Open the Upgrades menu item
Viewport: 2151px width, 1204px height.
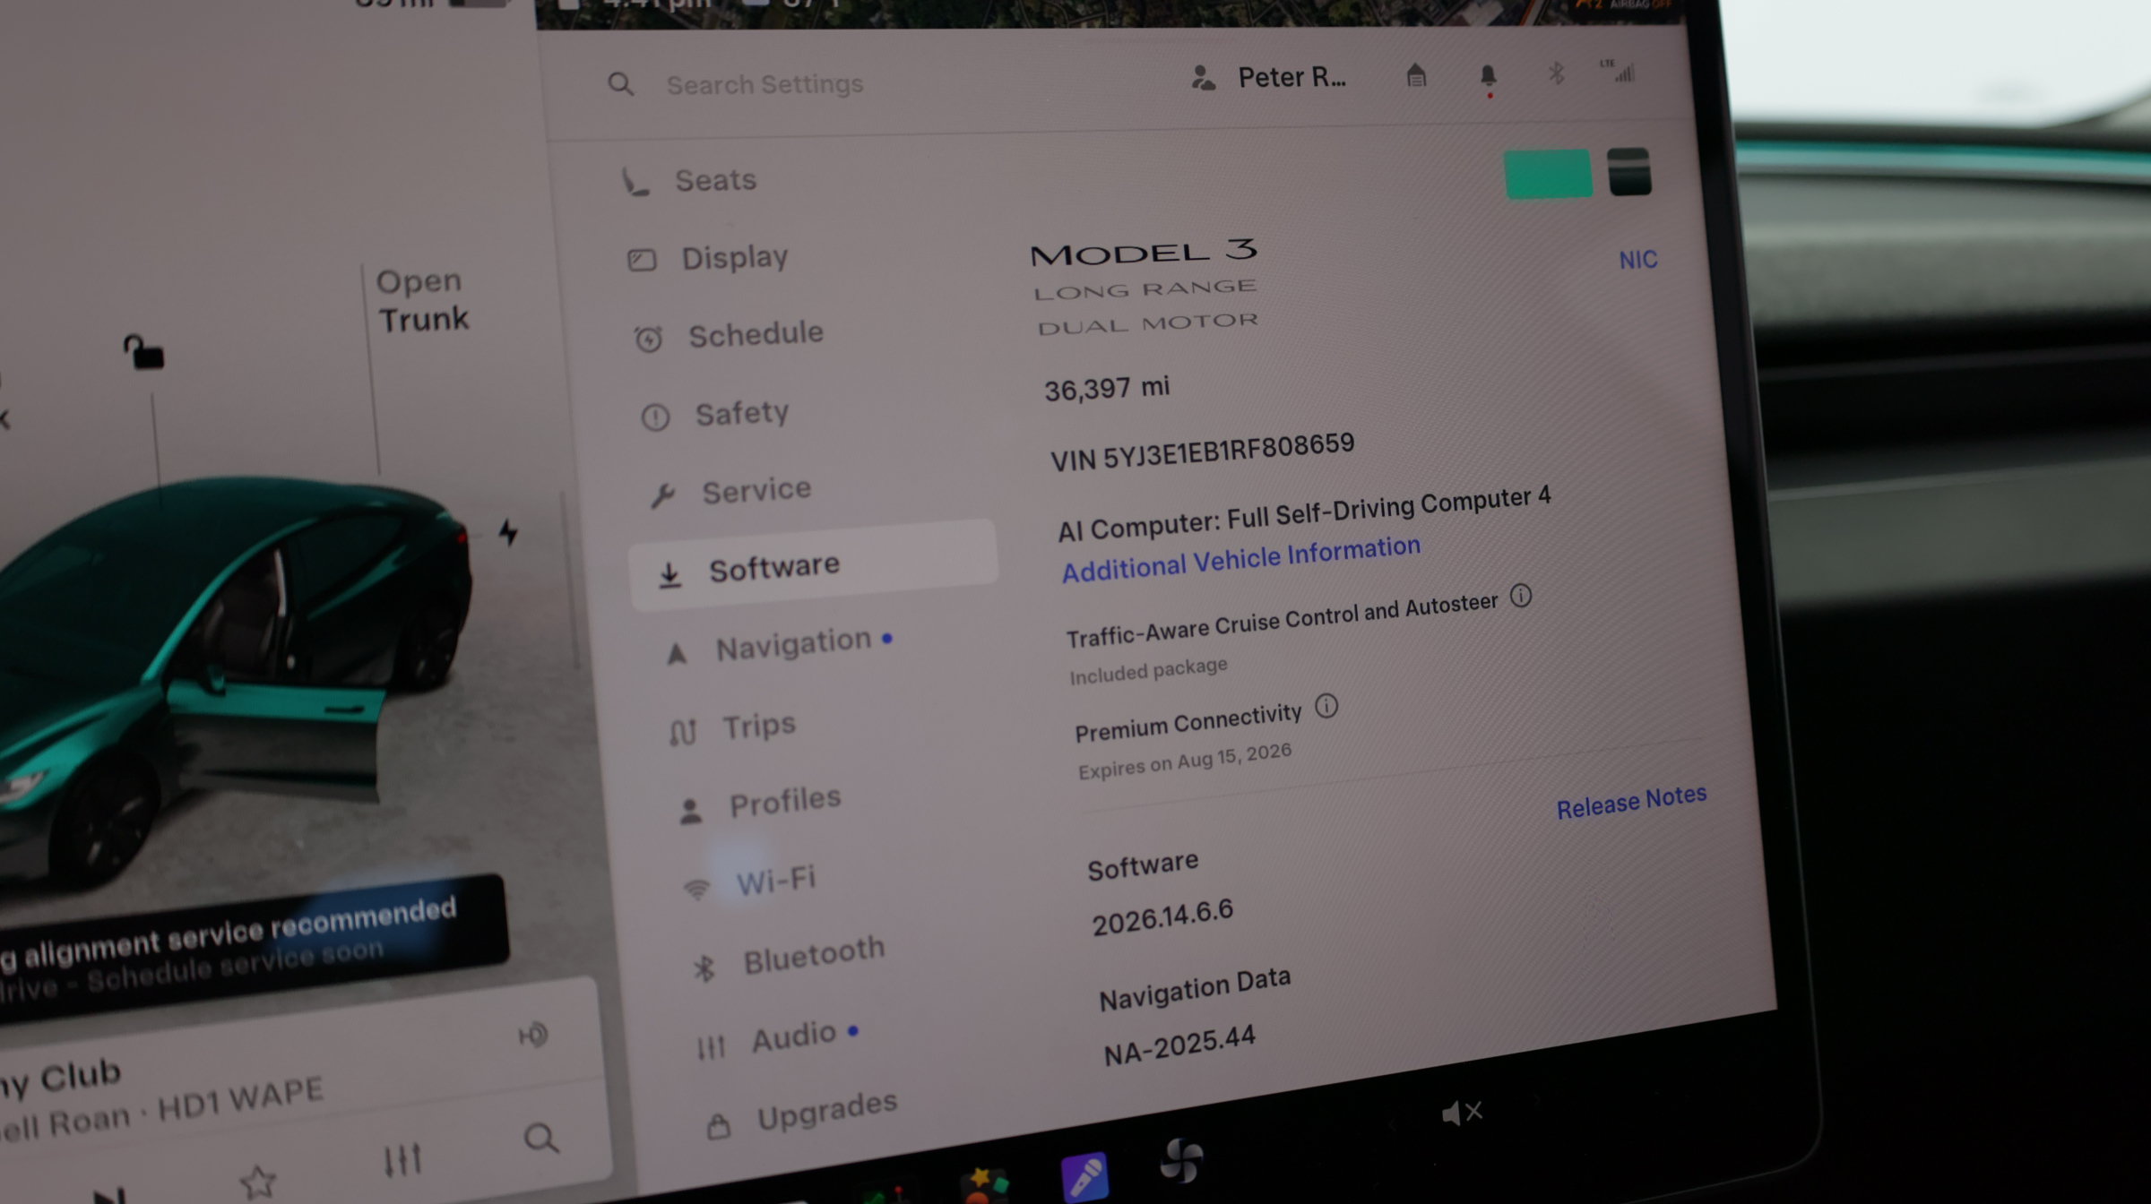(801, 1114)
